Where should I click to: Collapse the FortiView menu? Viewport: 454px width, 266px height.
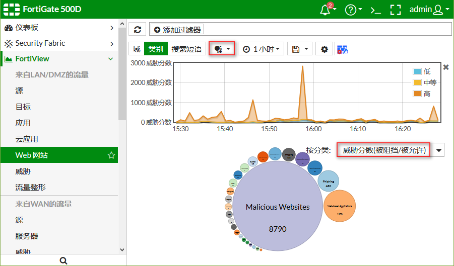(111, 59)
